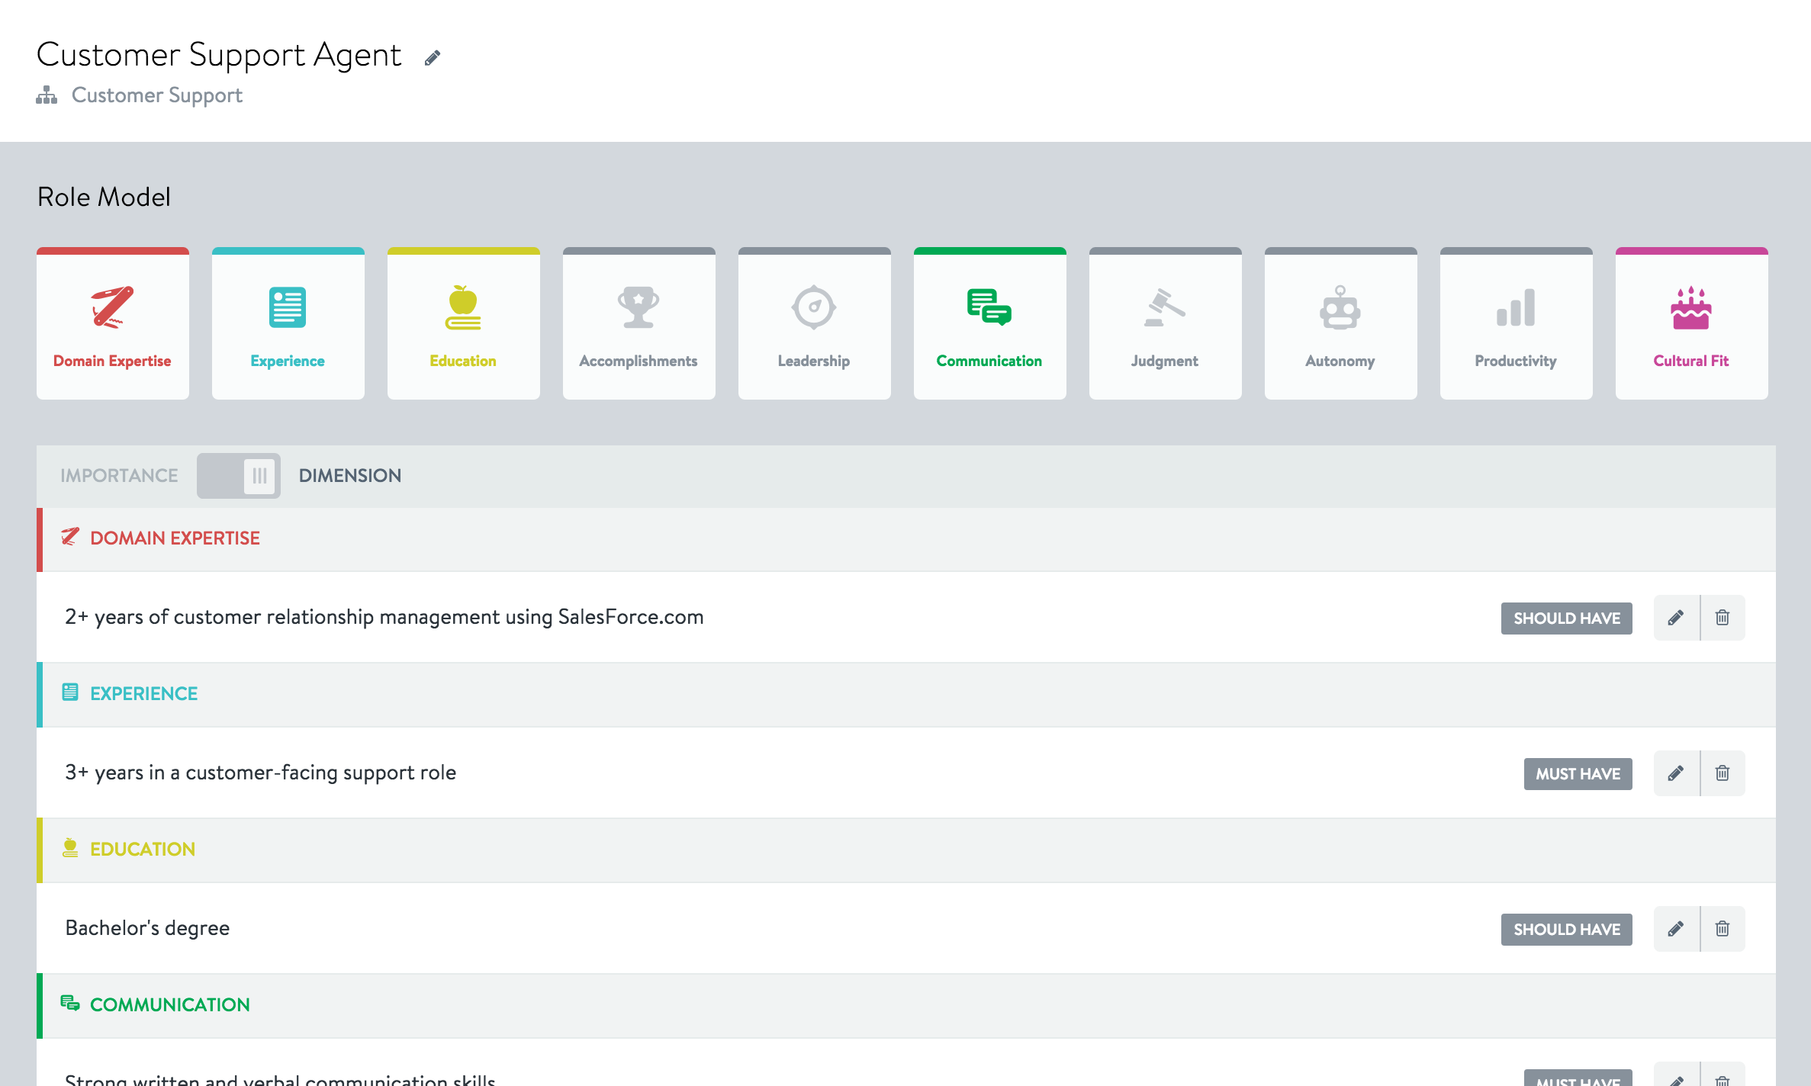Select the Productivity bar chart card
1811x1086 pixels.
(x=1517, y=324)
